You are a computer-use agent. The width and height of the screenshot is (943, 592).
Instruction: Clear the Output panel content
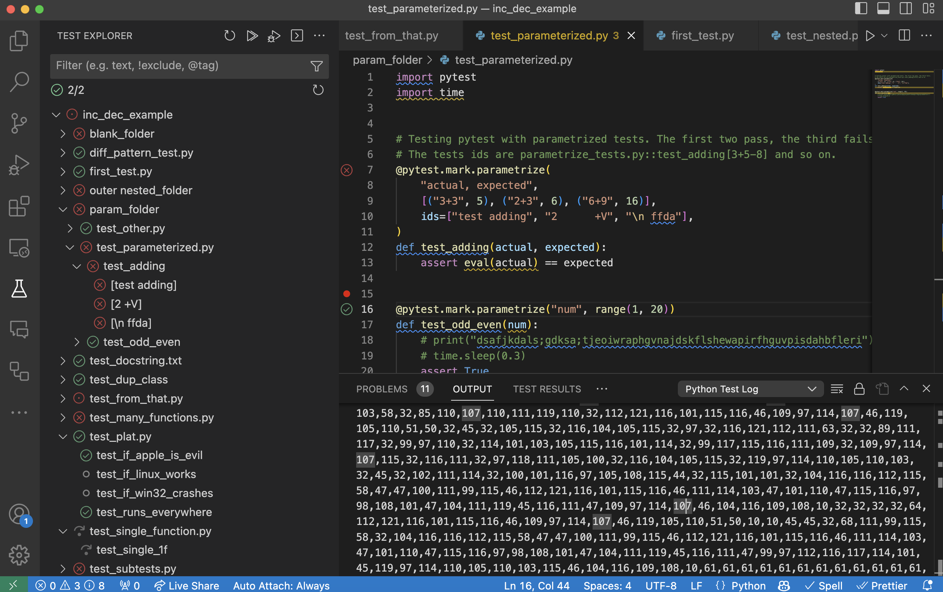tap(837, 388)
